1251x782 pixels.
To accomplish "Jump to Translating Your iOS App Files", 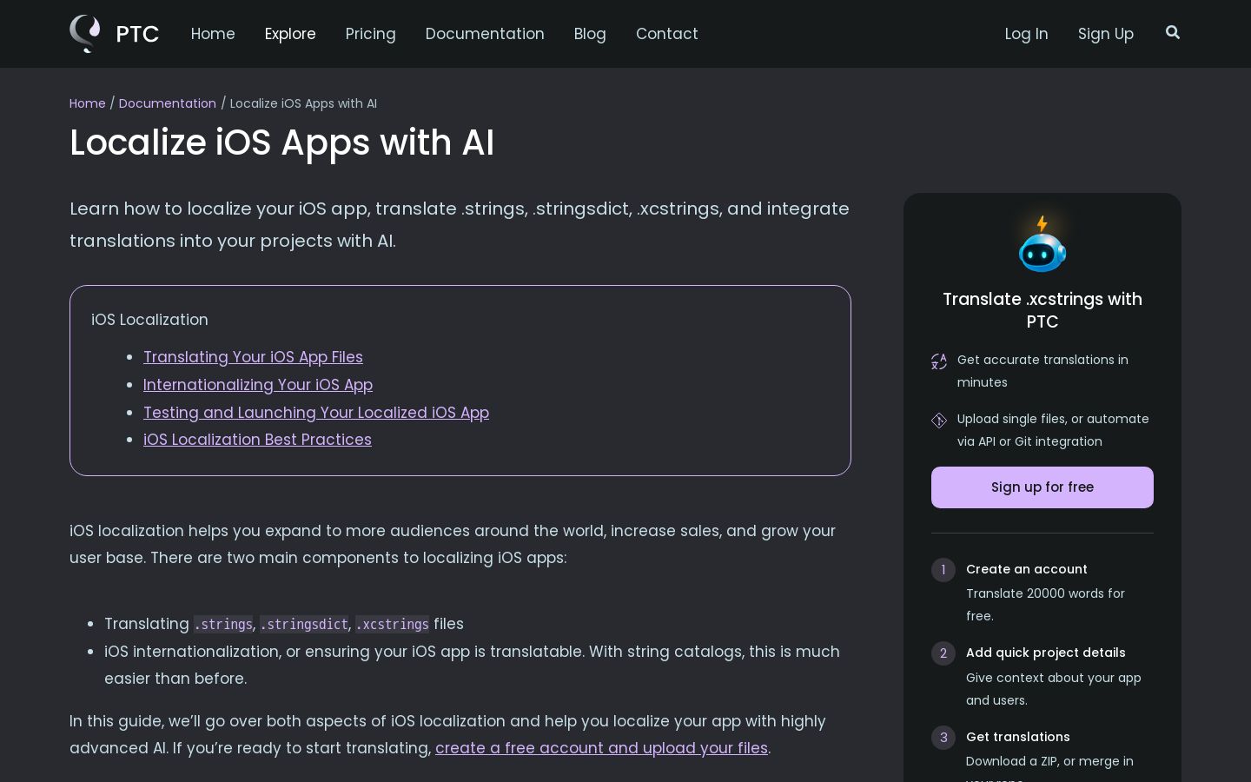I will (253, 357).
